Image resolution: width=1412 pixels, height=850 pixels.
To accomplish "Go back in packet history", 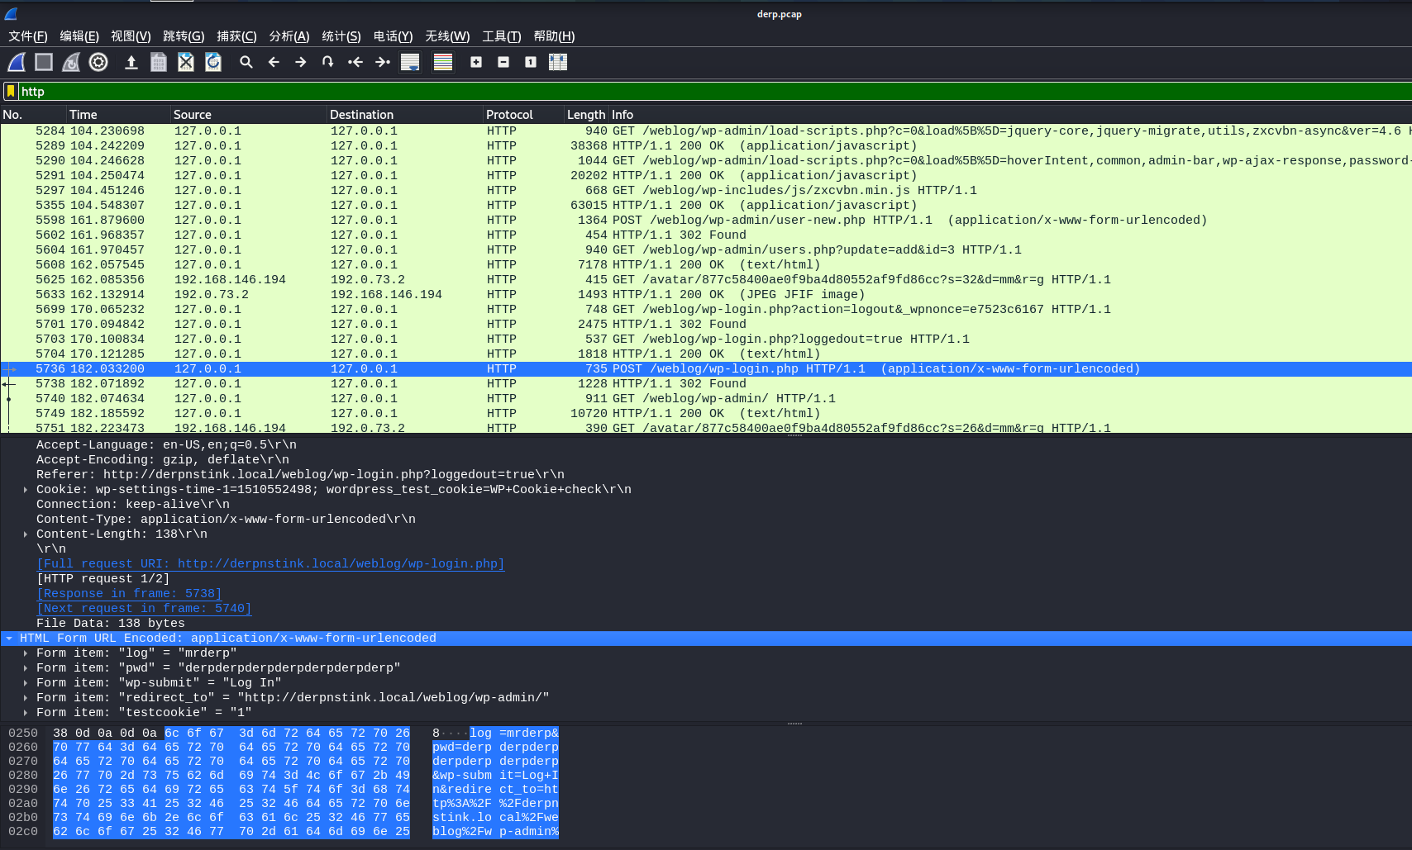I will pyautogui.click(x=274, y=62).
